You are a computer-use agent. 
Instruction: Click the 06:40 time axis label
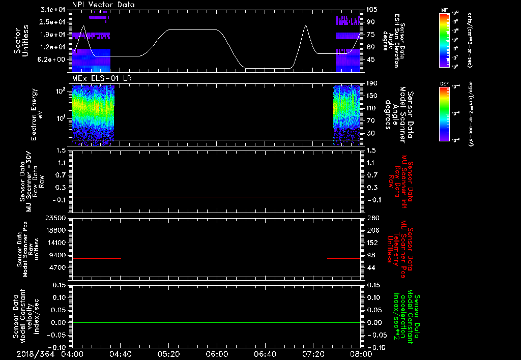[x=265, y=354]
